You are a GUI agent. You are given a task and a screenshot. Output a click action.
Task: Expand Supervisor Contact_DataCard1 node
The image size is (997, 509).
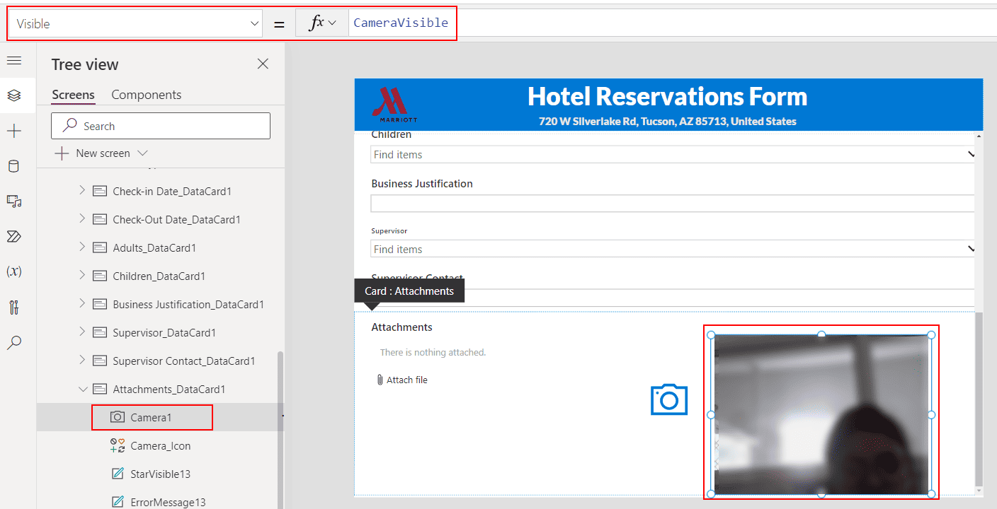[x=82, y=360]
